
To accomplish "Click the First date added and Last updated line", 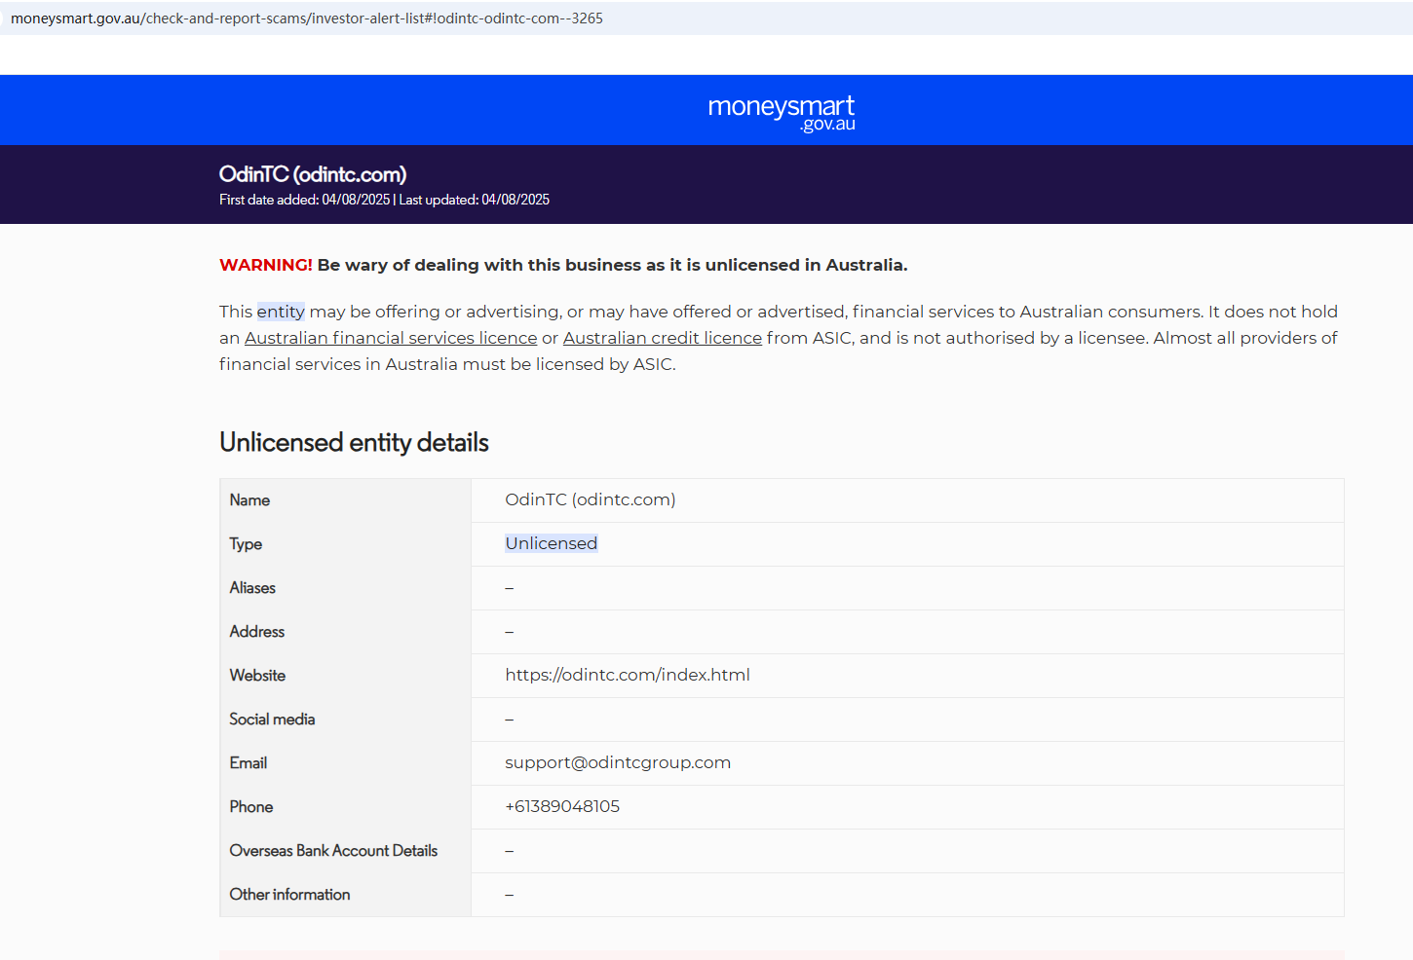I will point(384,200).
